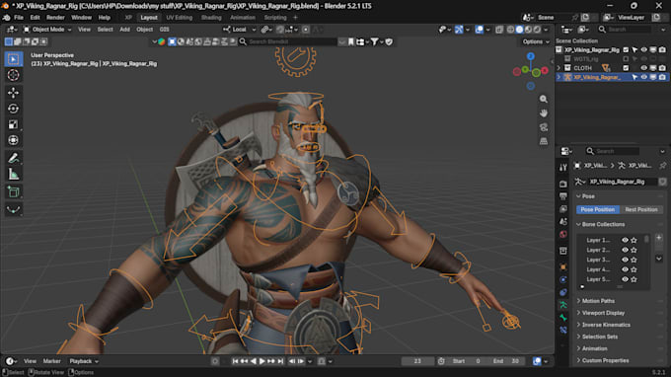671x377 pixels.
Task: Jump to the animation start frame
Action: click(235, 361)
